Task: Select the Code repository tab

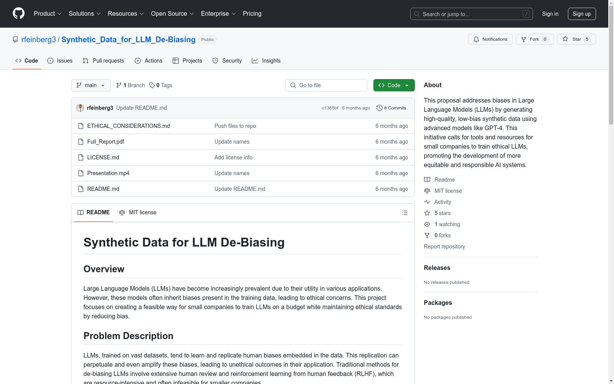Action: coord(27,61)
